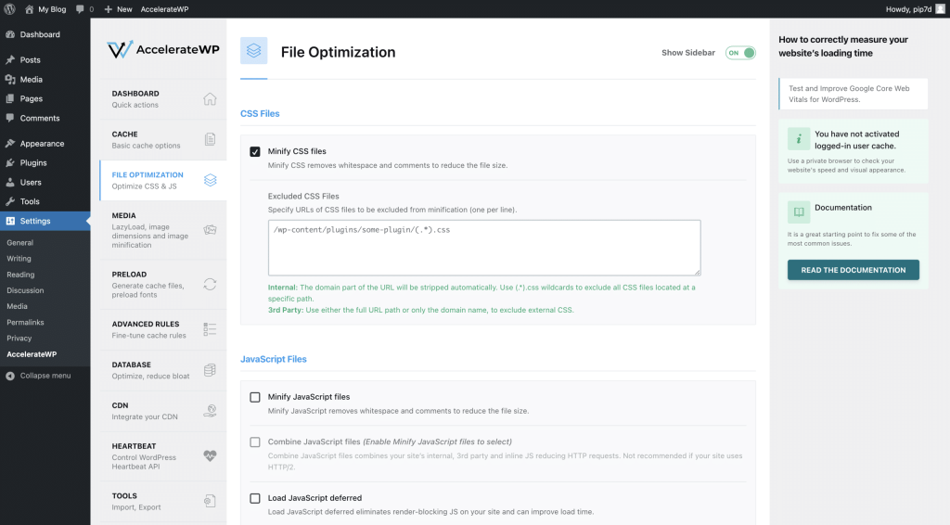
Task: Click the Pages icon in WordPress menu
Action: 10,98
